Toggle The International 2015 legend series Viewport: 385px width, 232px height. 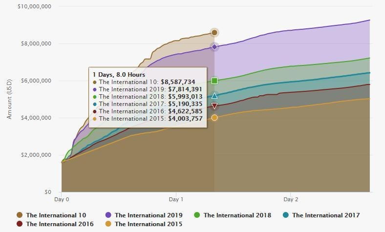click(144, 224)
